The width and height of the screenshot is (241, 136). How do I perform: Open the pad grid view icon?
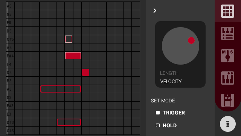(227, 11)
